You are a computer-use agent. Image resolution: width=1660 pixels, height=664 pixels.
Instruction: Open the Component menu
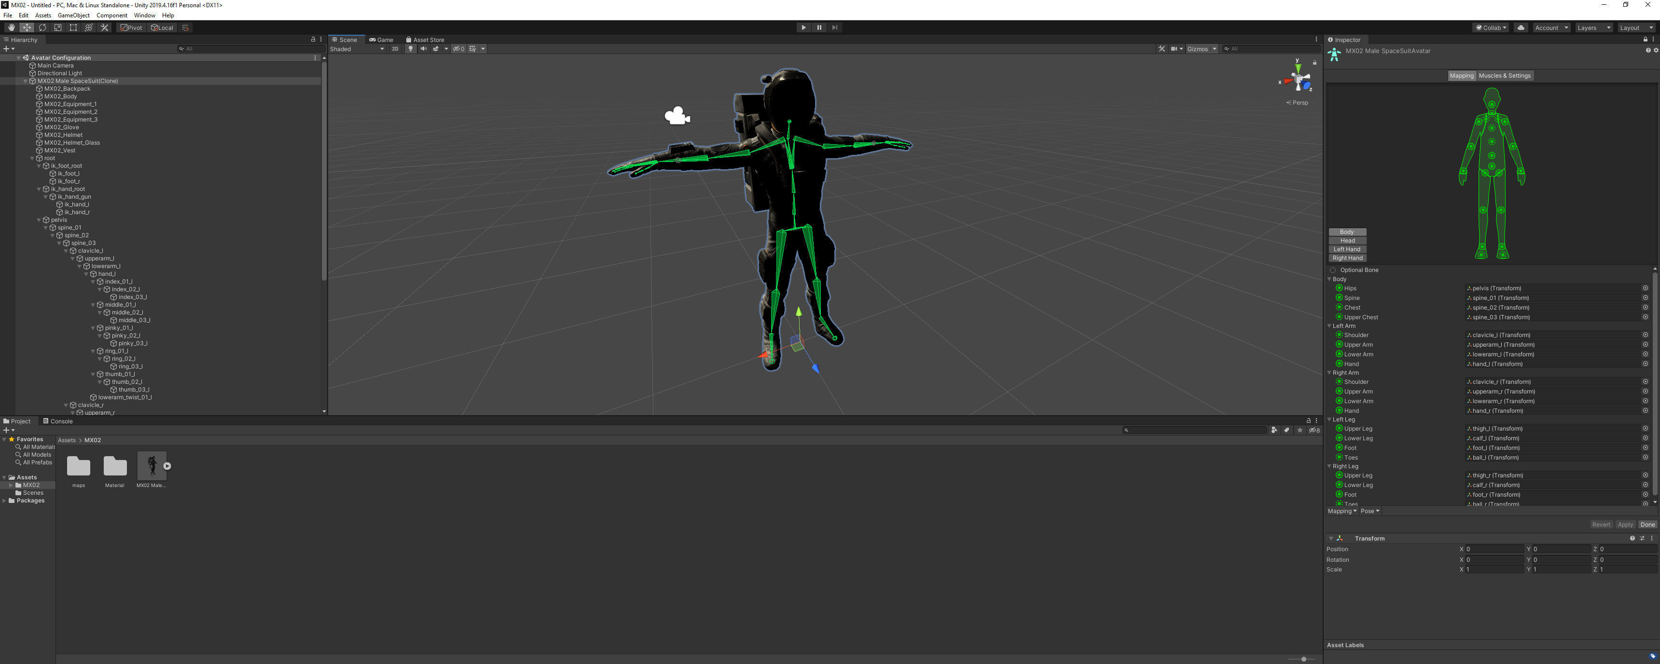[x=111, y=15]
